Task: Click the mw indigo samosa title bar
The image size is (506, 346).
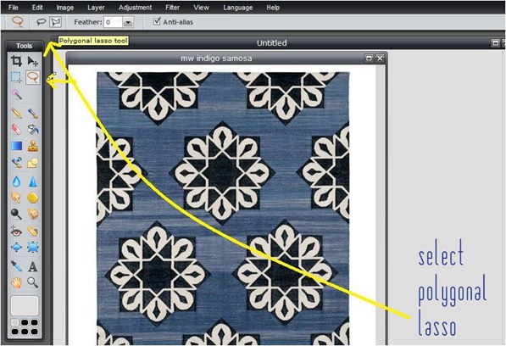Action: pos(226,59)
